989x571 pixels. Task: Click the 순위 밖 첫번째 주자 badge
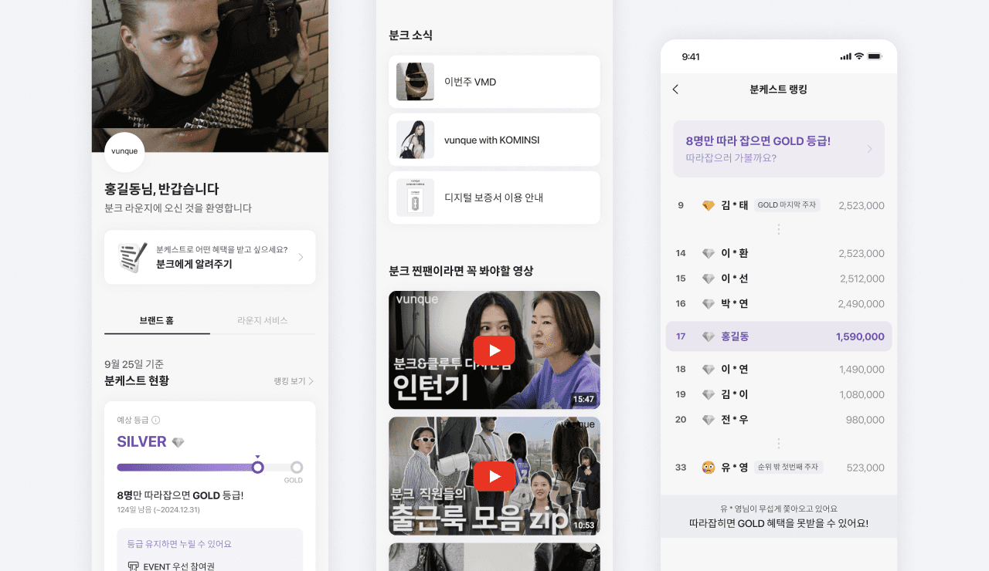tap(788, 468)
